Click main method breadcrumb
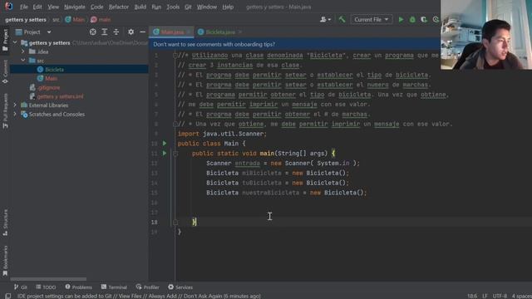This screenshot has width=532, height=299. point(101,20)
